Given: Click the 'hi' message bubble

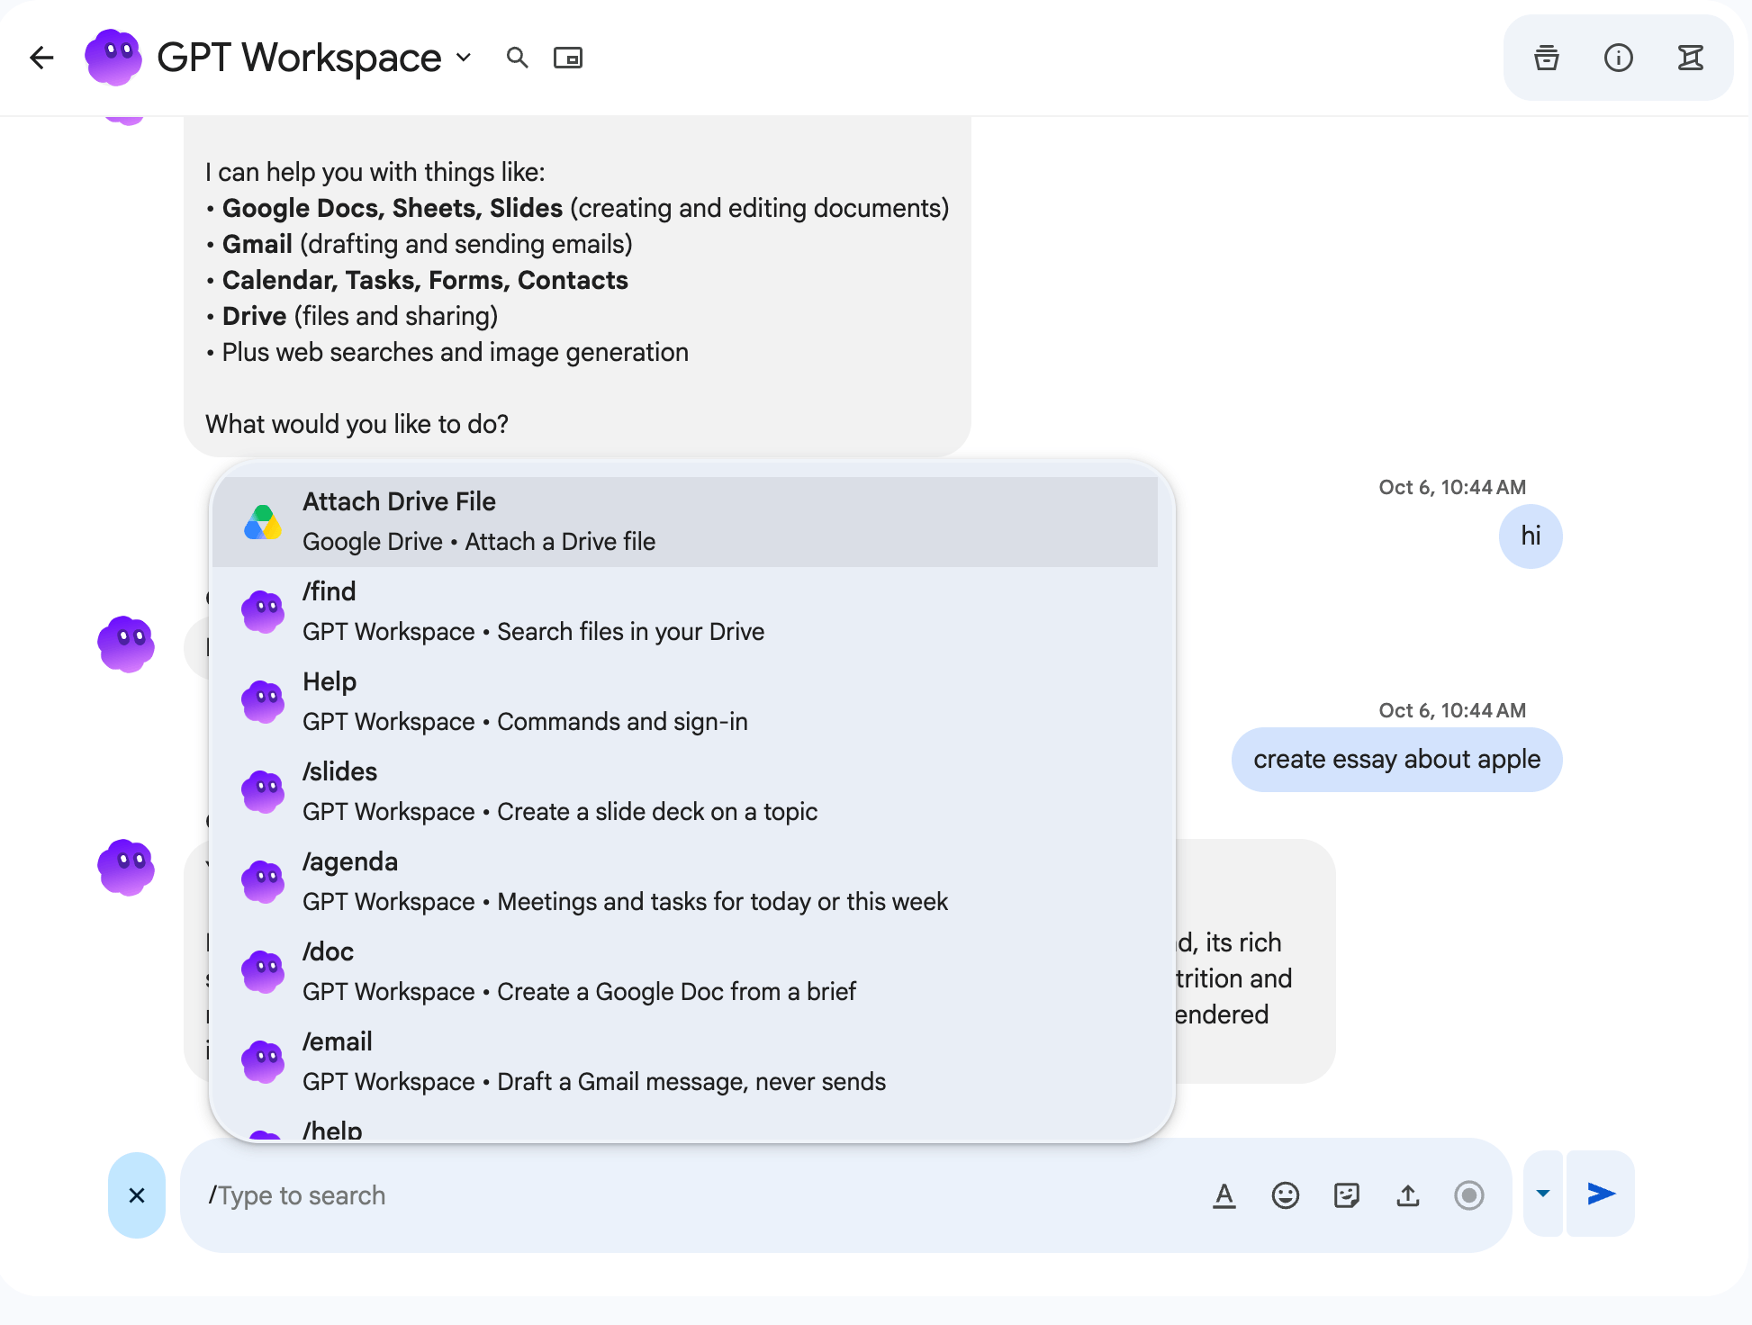Looking at the screenshot, I should coord(1531,536).
